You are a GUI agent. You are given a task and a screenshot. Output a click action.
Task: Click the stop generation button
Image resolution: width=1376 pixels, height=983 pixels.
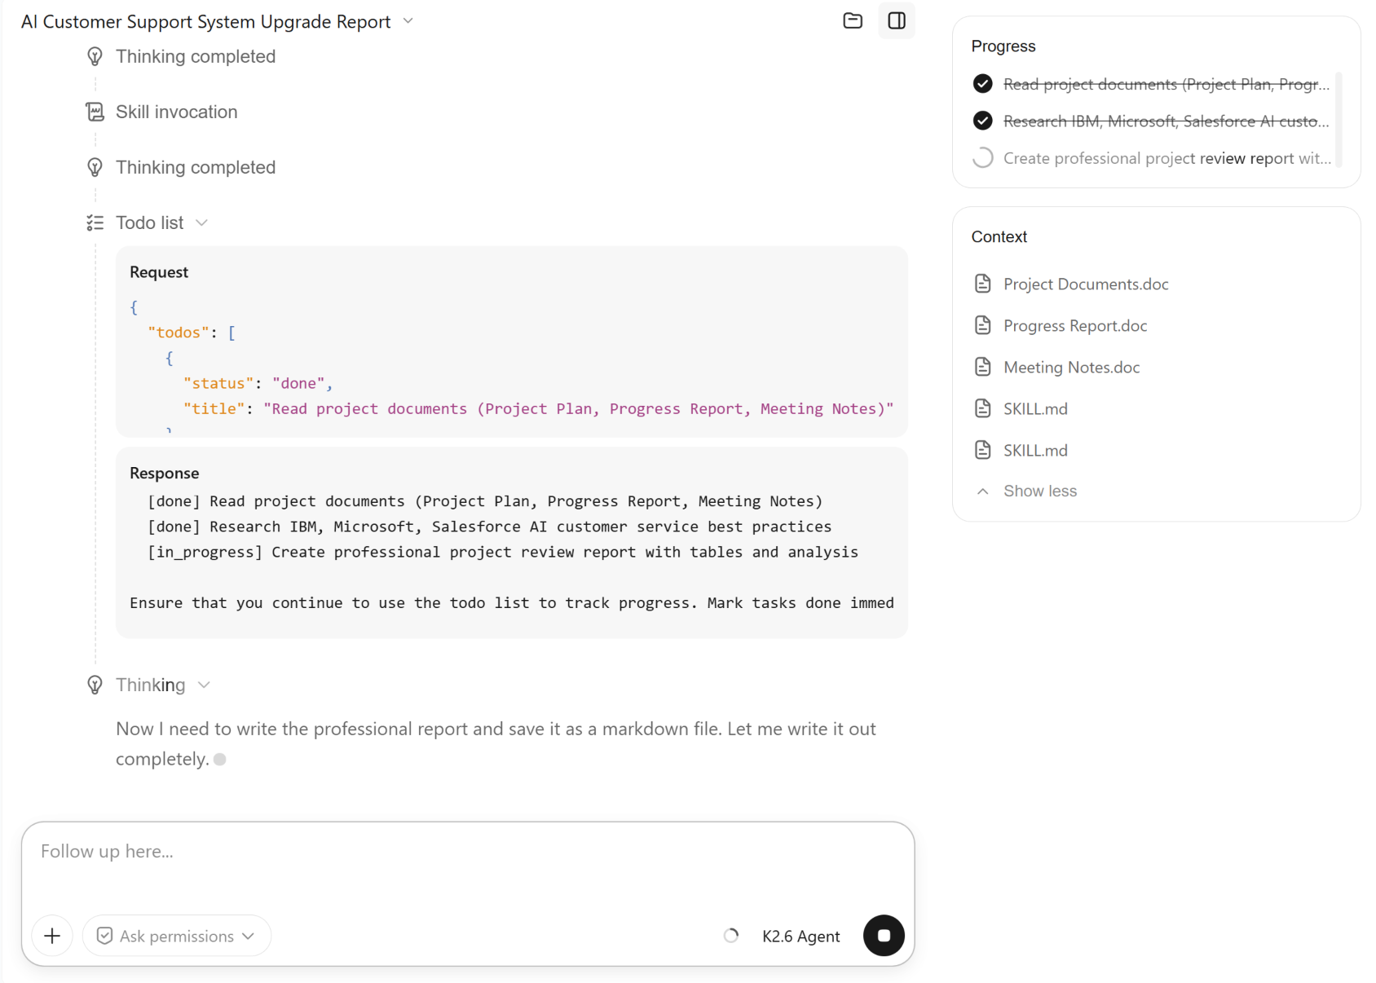(884, 935)
